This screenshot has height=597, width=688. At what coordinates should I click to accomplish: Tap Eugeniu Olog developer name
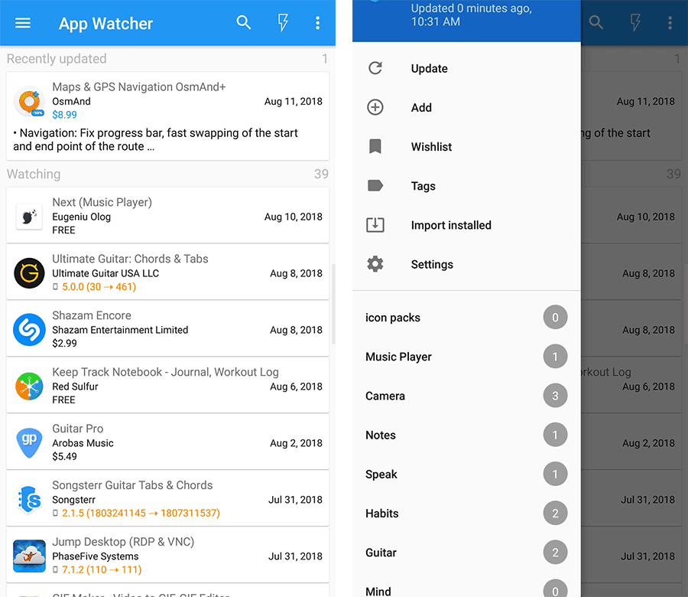click(82, 217)
